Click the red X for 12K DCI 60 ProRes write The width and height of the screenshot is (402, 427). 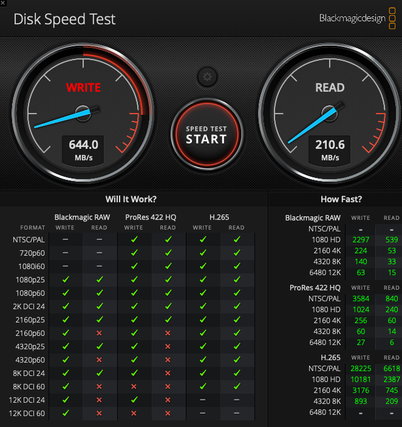134,413
